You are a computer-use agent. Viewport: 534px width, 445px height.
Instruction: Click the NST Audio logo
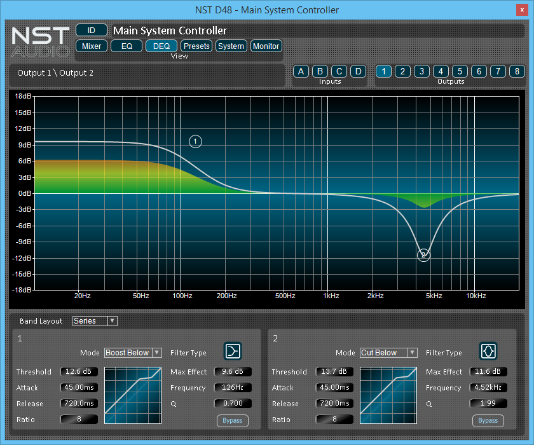(40, 41)
